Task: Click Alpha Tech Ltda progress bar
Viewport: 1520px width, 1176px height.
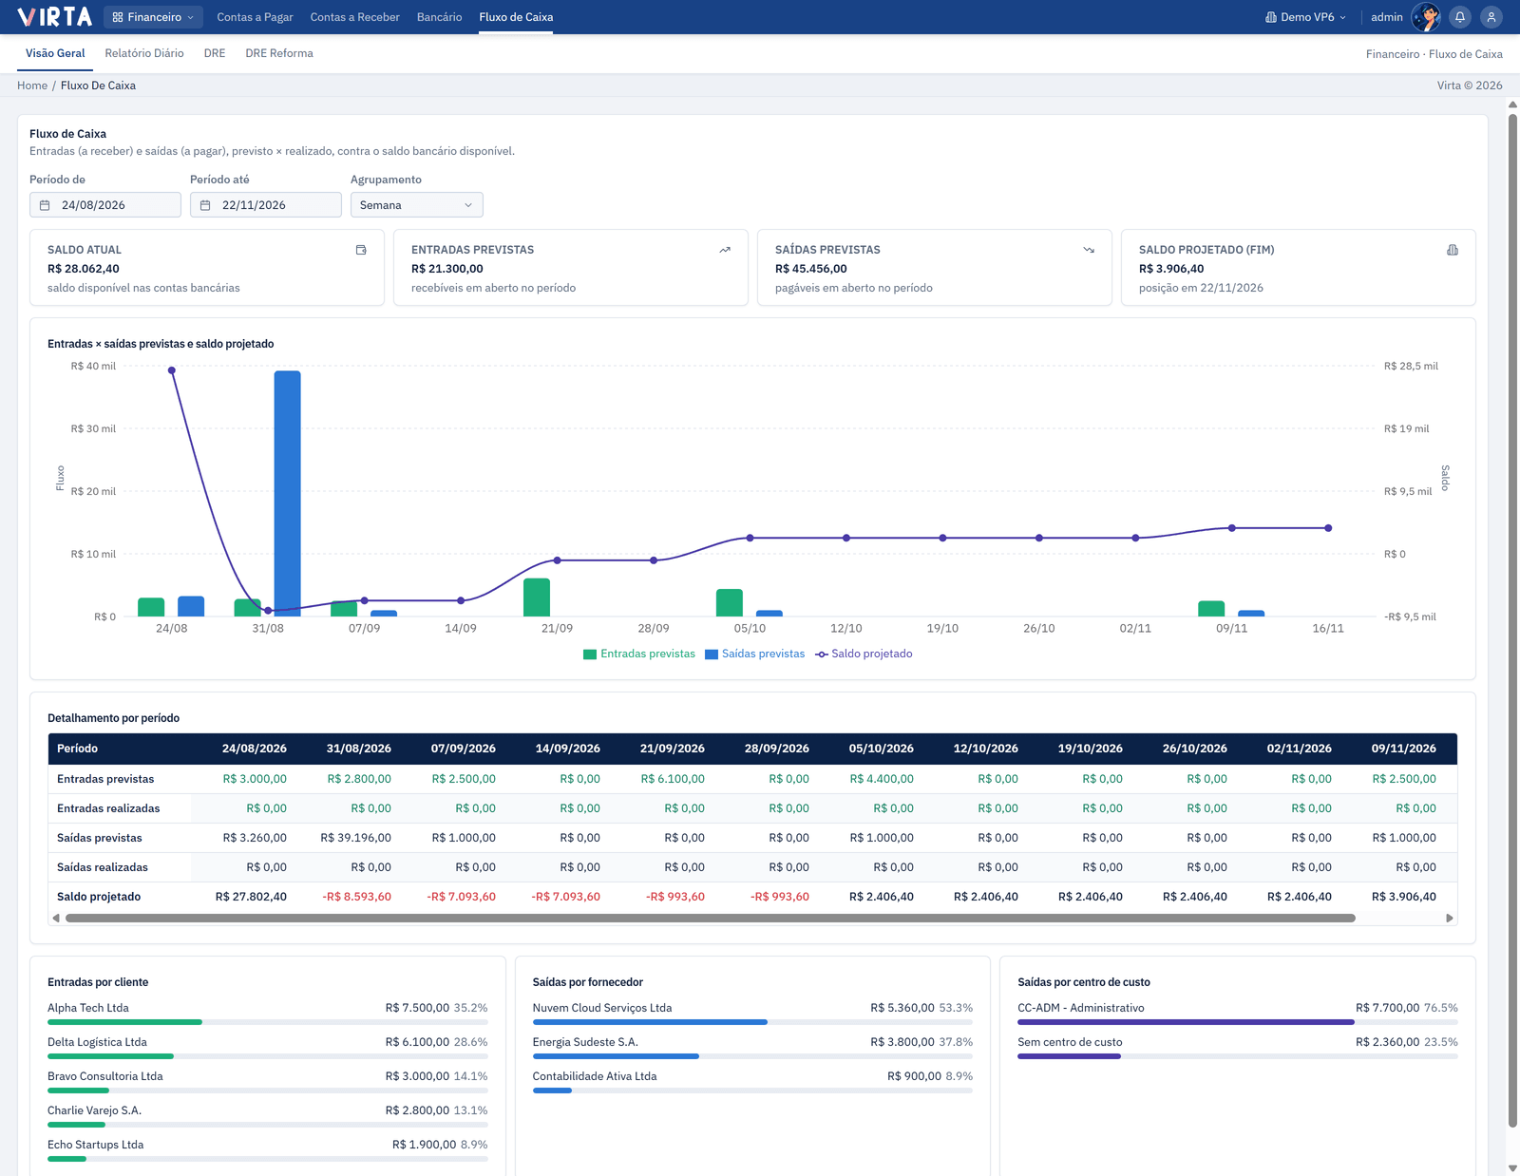Action: [267, 1022]
